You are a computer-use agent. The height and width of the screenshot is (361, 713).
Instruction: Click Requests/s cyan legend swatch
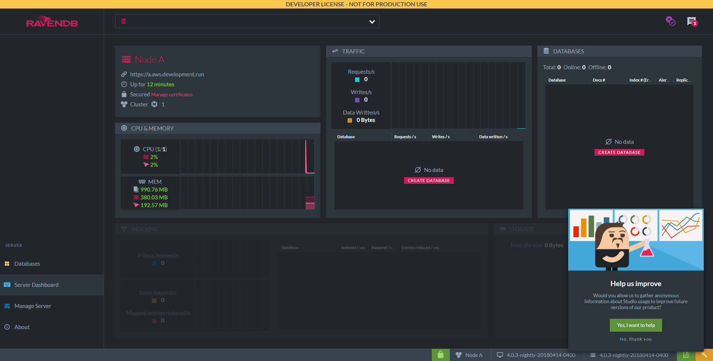(x=357, y=80)
